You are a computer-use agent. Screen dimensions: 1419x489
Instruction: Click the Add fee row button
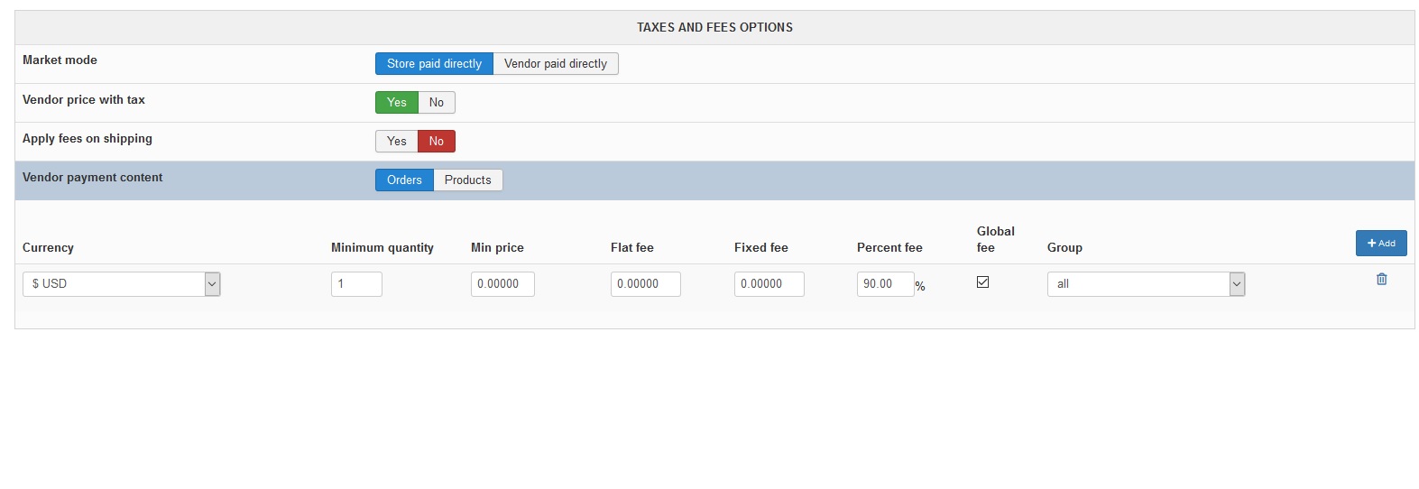1380,243
